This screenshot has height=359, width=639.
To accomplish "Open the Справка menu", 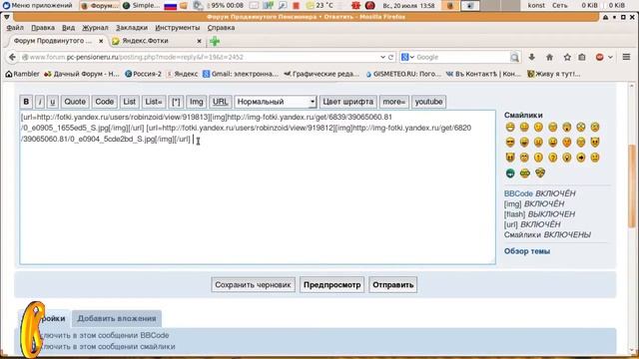I will click(221, 28).
